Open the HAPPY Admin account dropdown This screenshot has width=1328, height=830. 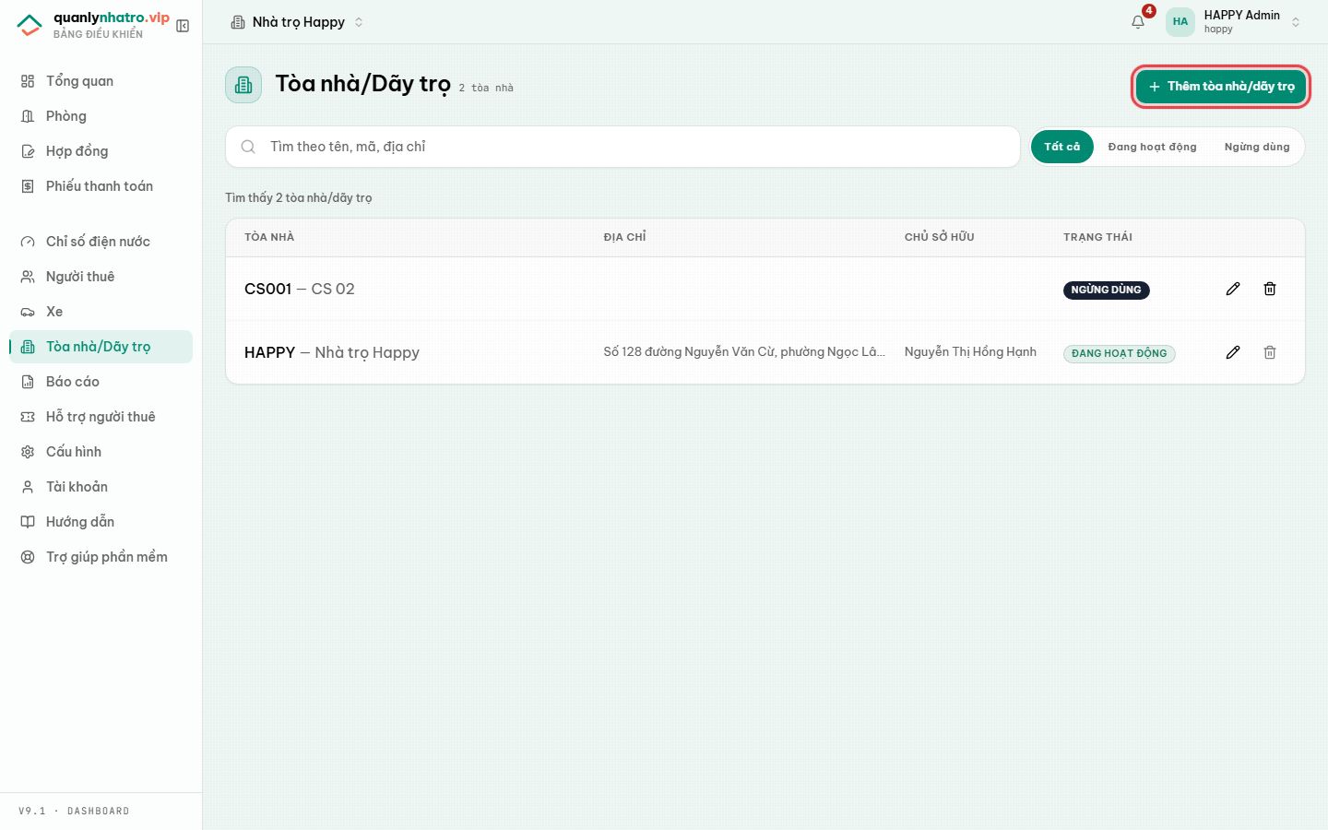[1234, 22]
